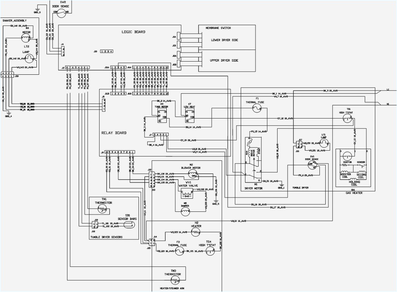Click the GND_3 ground symbol

37,9
